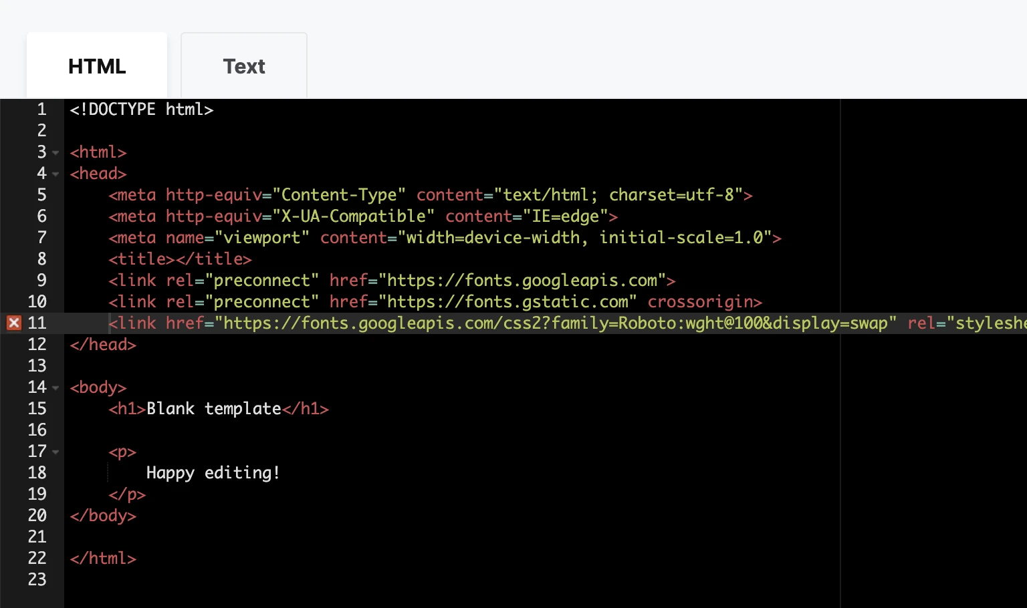Collapse the head section fold arrow

pos(55,174)
